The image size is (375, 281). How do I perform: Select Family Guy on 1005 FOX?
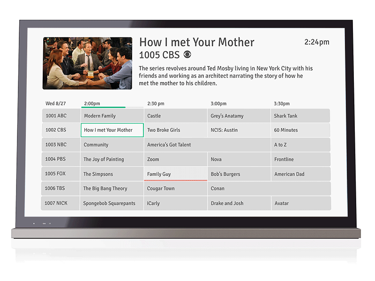point(176,174)
